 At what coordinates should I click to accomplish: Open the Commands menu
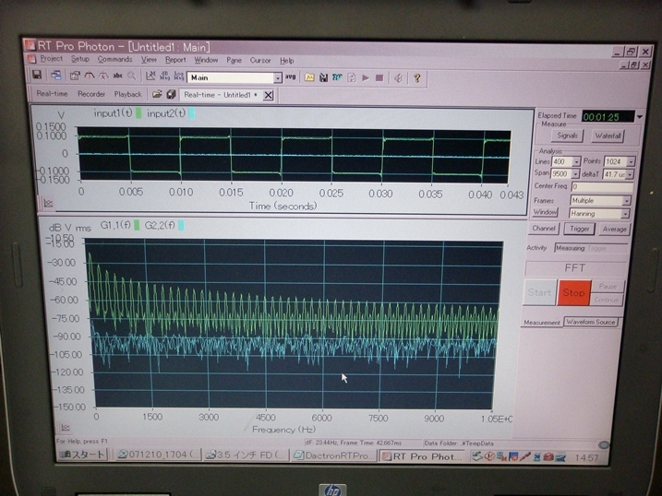point(114,59)
